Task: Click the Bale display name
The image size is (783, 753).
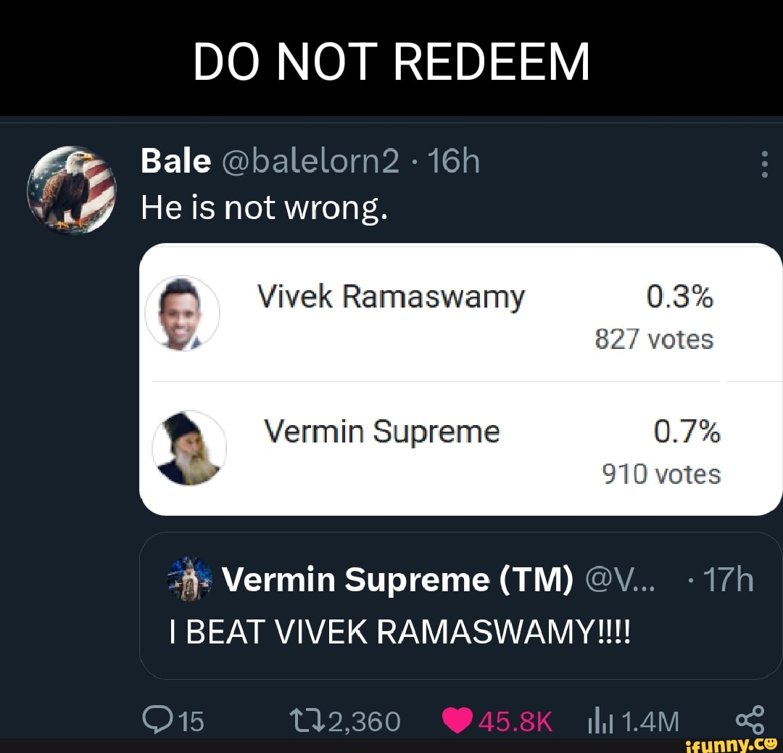Action: (x=175, y=161)
